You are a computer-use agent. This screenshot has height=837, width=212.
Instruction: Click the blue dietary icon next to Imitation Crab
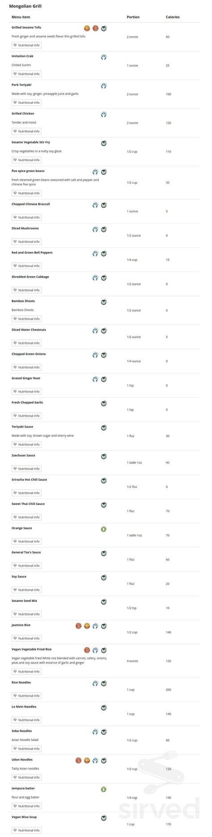[104, 57]
